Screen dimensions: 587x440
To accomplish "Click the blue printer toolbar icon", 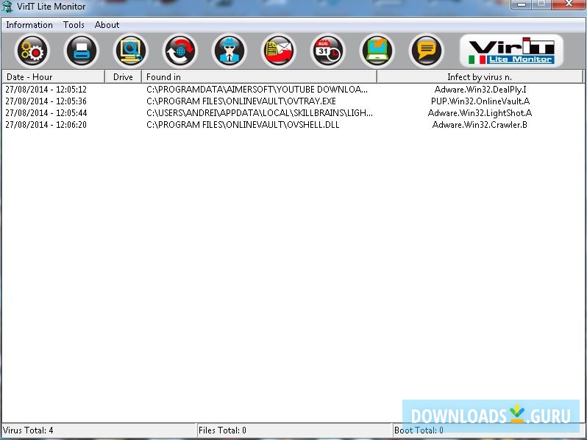I will [81, 51].
